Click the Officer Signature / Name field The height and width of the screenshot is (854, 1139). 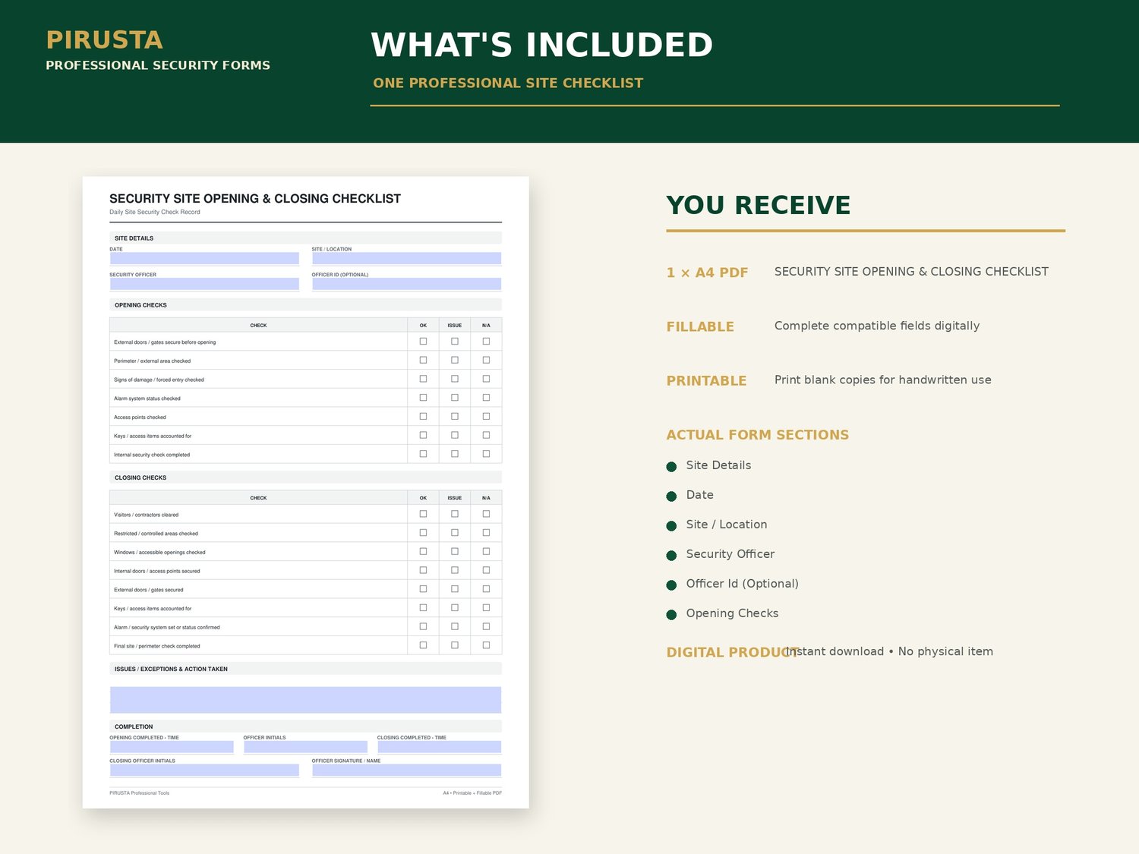(406, 770)
